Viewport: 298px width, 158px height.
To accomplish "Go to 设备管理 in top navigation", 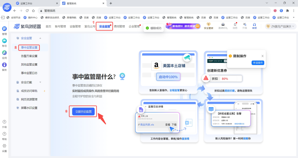I will (x=75, y=26).
